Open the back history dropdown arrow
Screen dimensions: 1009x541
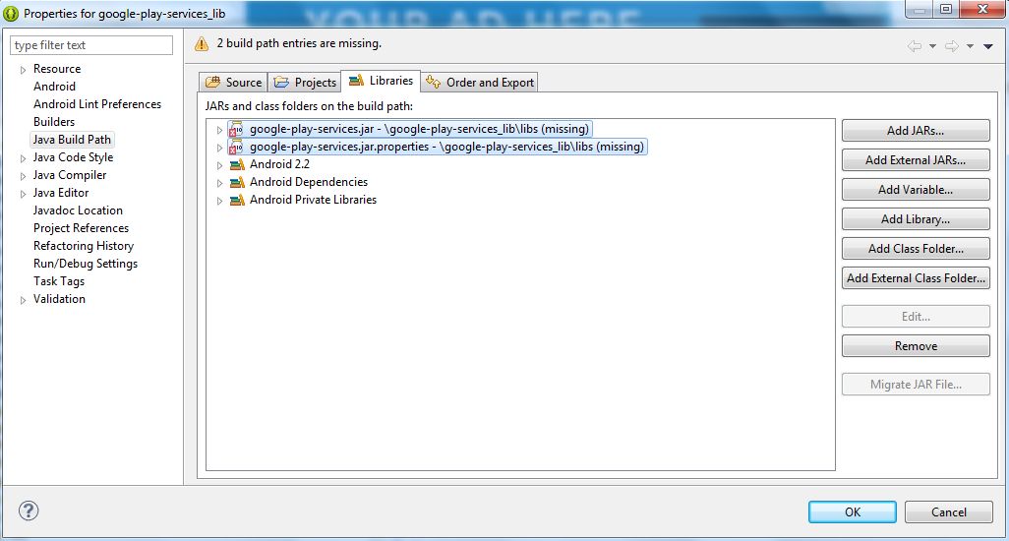[x=932, y=46]
